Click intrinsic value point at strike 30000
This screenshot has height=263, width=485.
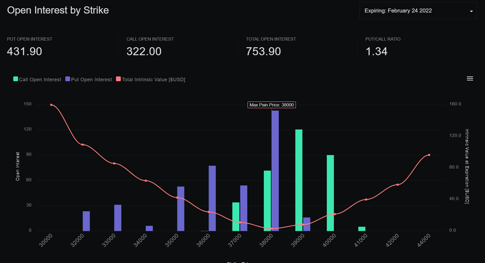click(51, 105)
